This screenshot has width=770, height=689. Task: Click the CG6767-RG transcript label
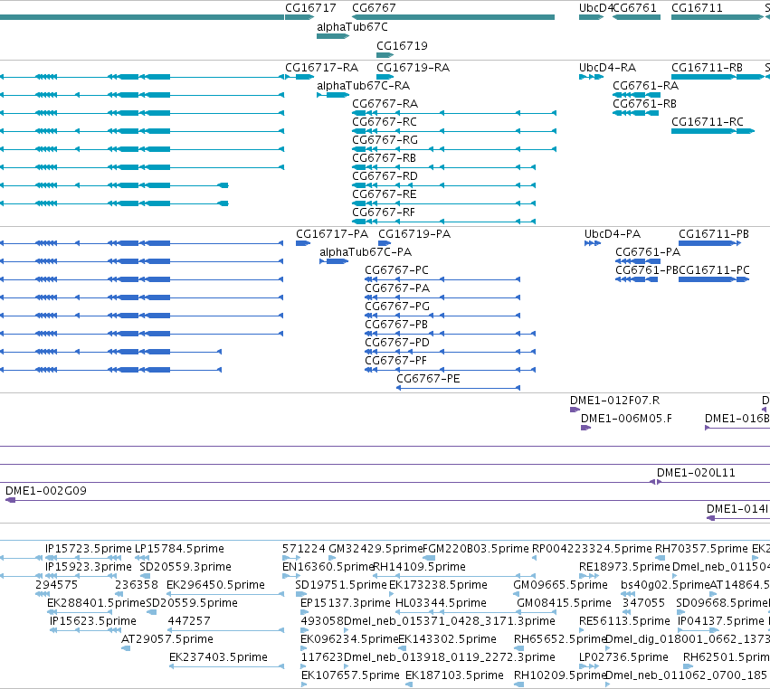[x=385, y=140]
